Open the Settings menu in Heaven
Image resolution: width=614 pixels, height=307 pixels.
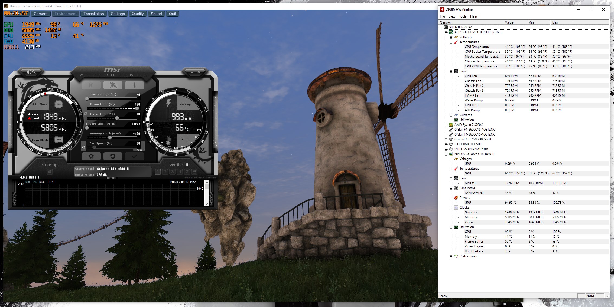pyautogui.click(x=118, y=14)
